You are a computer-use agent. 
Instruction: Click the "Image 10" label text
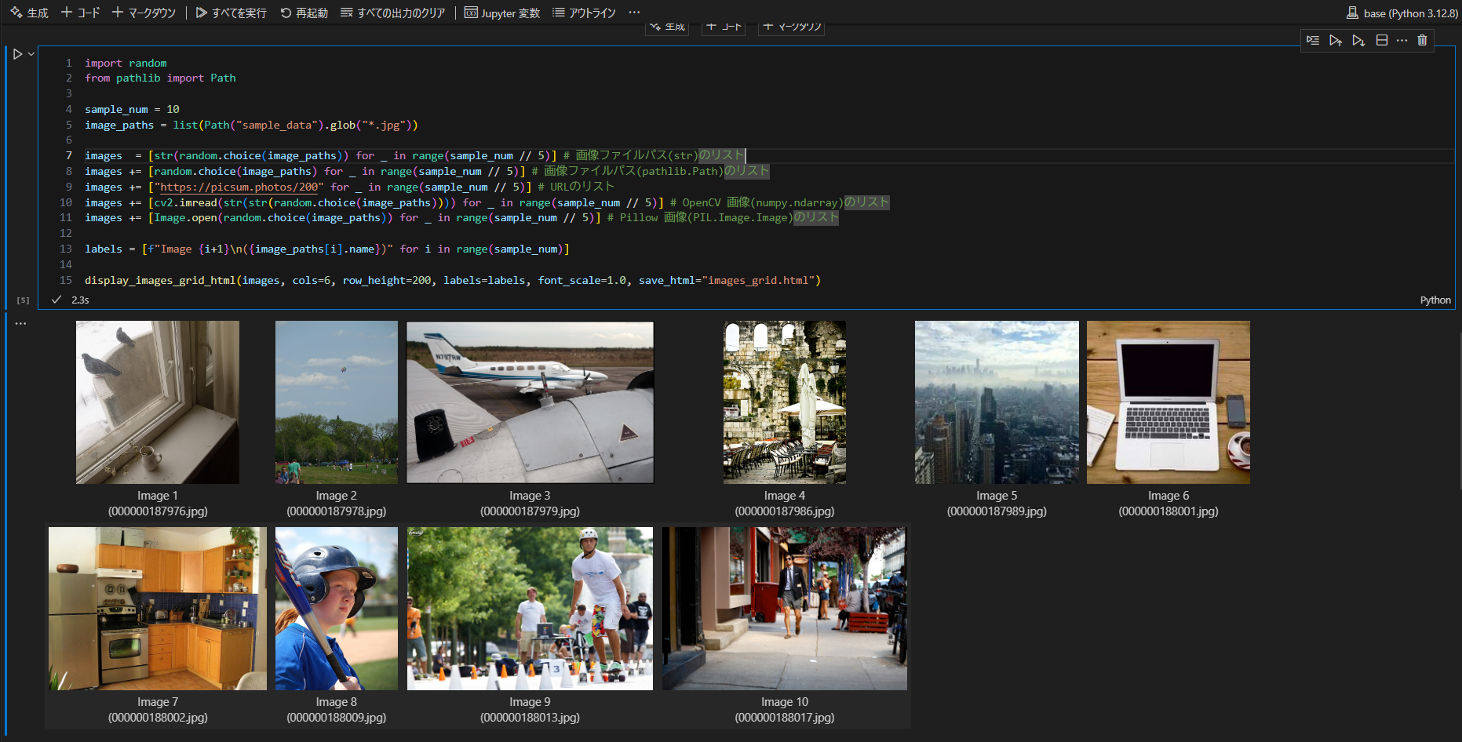pos(785,702)
